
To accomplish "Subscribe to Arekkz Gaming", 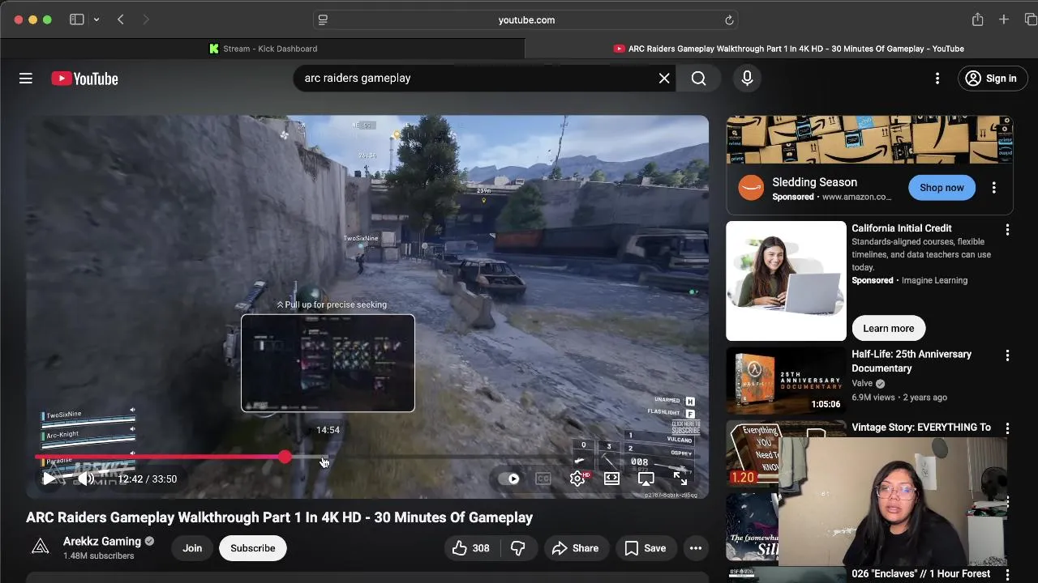I will pyautogui.click(x=253, y=548).
